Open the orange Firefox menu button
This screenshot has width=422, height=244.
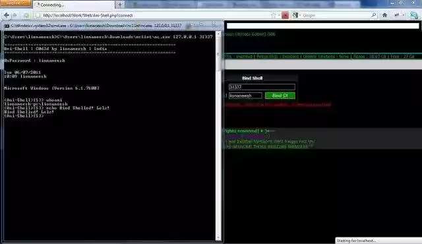[x=16, y=3]
